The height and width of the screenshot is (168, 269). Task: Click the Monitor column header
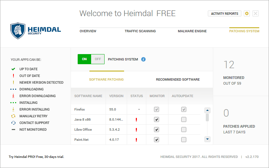point(157,96)
